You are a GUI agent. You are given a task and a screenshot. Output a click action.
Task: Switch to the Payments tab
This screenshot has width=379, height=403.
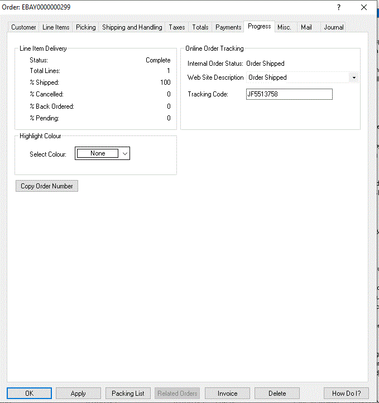pyautogui.click(x=228, y=27)
